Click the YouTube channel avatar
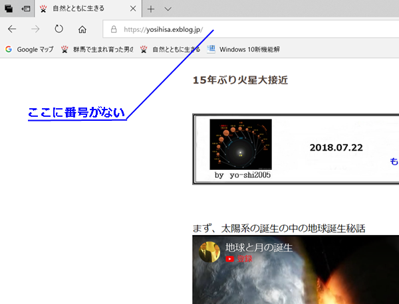Screen dimensions: 399x304 coord(209,252)
